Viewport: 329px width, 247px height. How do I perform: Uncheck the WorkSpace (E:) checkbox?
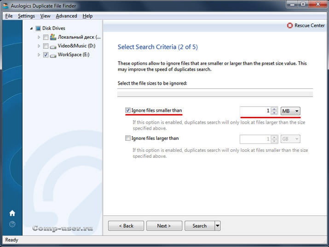[x=46, y=55]
